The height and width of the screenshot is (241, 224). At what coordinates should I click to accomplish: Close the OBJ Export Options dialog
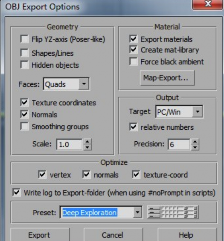208,5
